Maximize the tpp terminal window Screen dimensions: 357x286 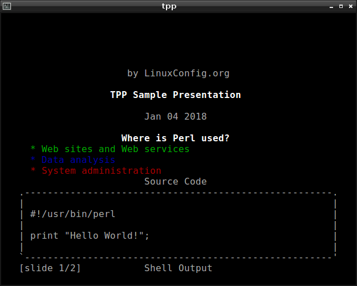(341, 6)
